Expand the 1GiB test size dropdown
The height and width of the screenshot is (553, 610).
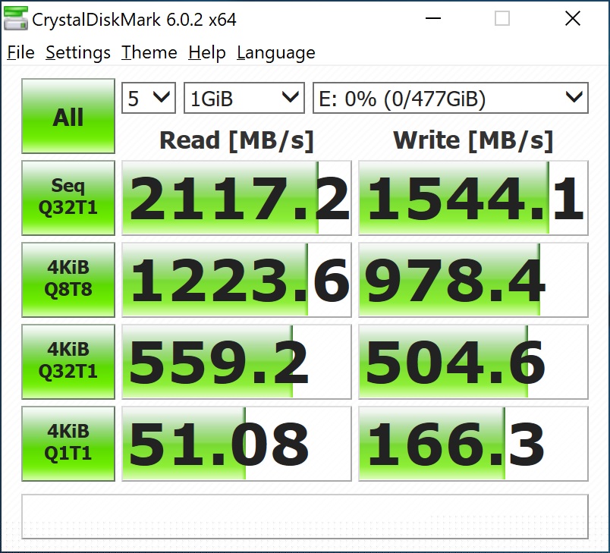coord(244,98)
